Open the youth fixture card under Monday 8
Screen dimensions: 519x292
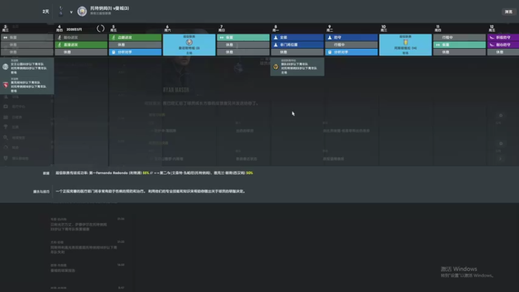(x=297, y=67)
